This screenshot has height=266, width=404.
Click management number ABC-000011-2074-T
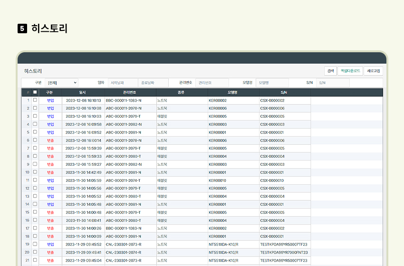click(123, 180)
